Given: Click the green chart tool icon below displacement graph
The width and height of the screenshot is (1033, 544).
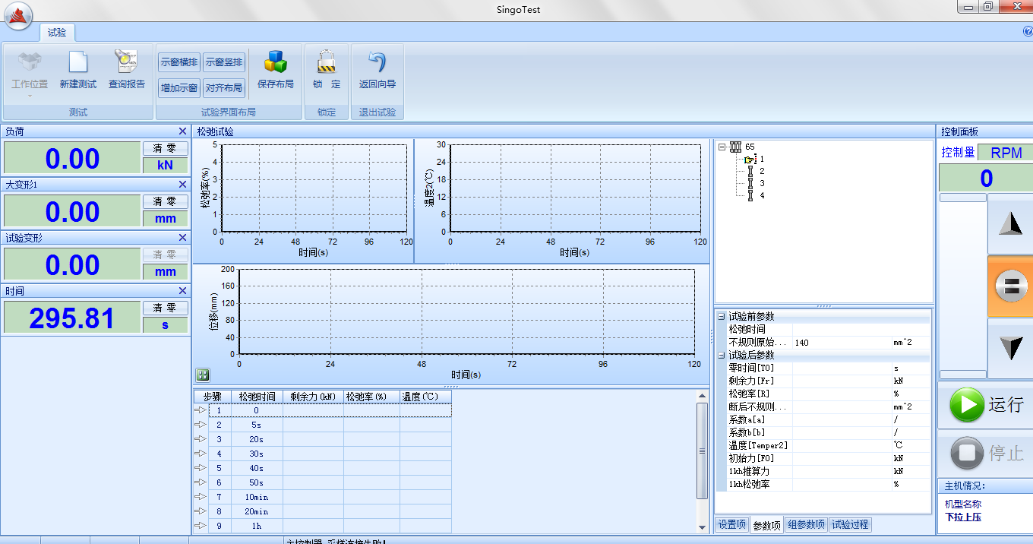Looking at the screenshot, I should [x=201, y=375].
